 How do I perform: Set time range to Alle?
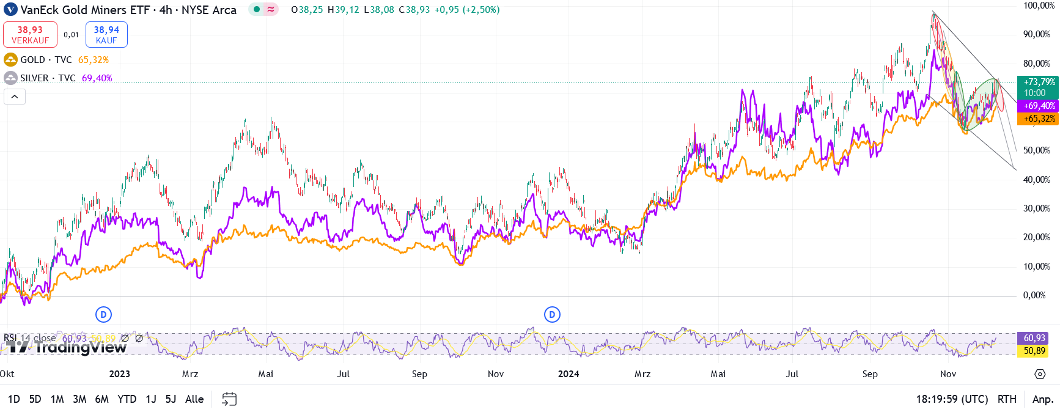click(x=194, y=399)
